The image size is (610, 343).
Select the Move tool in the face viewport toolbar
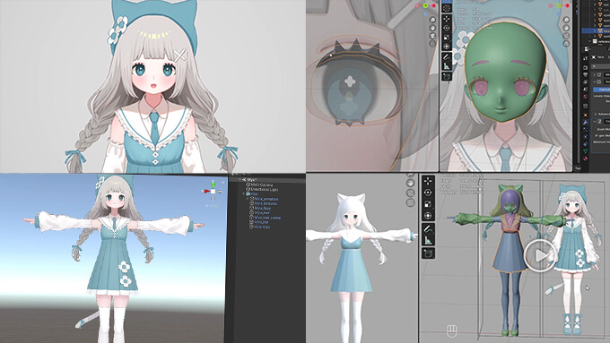tap(446, 19)
